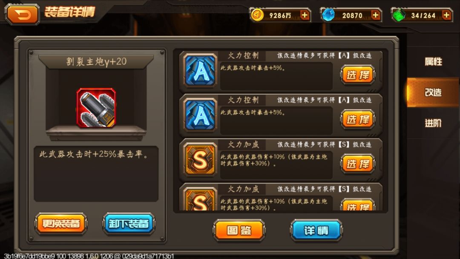Tap the first blue A-grade mod icon
Image resolution: width=460 pixels, height=259 pixels.
pyautogui.click(x=200, y=70)
